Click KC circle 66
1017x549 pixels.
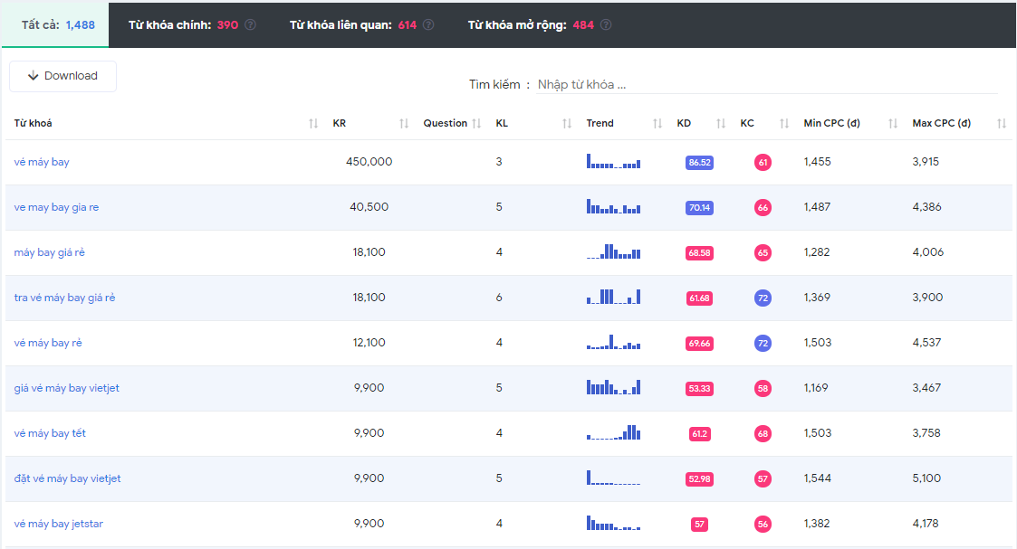[763, 208]
